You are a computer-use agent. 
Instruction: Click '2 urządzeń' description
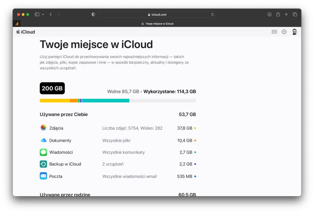point(113,164)
